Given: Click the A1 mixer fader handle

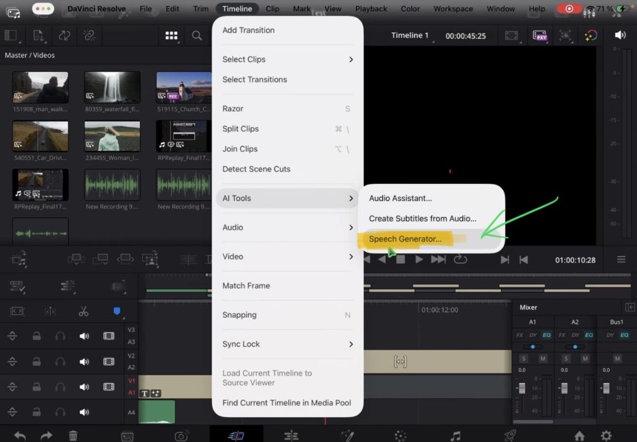Looking at the screenshot, I should click(522, 387).
